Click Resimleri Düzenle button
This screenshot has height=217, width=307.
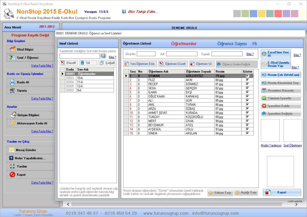(x=281, y=90)
